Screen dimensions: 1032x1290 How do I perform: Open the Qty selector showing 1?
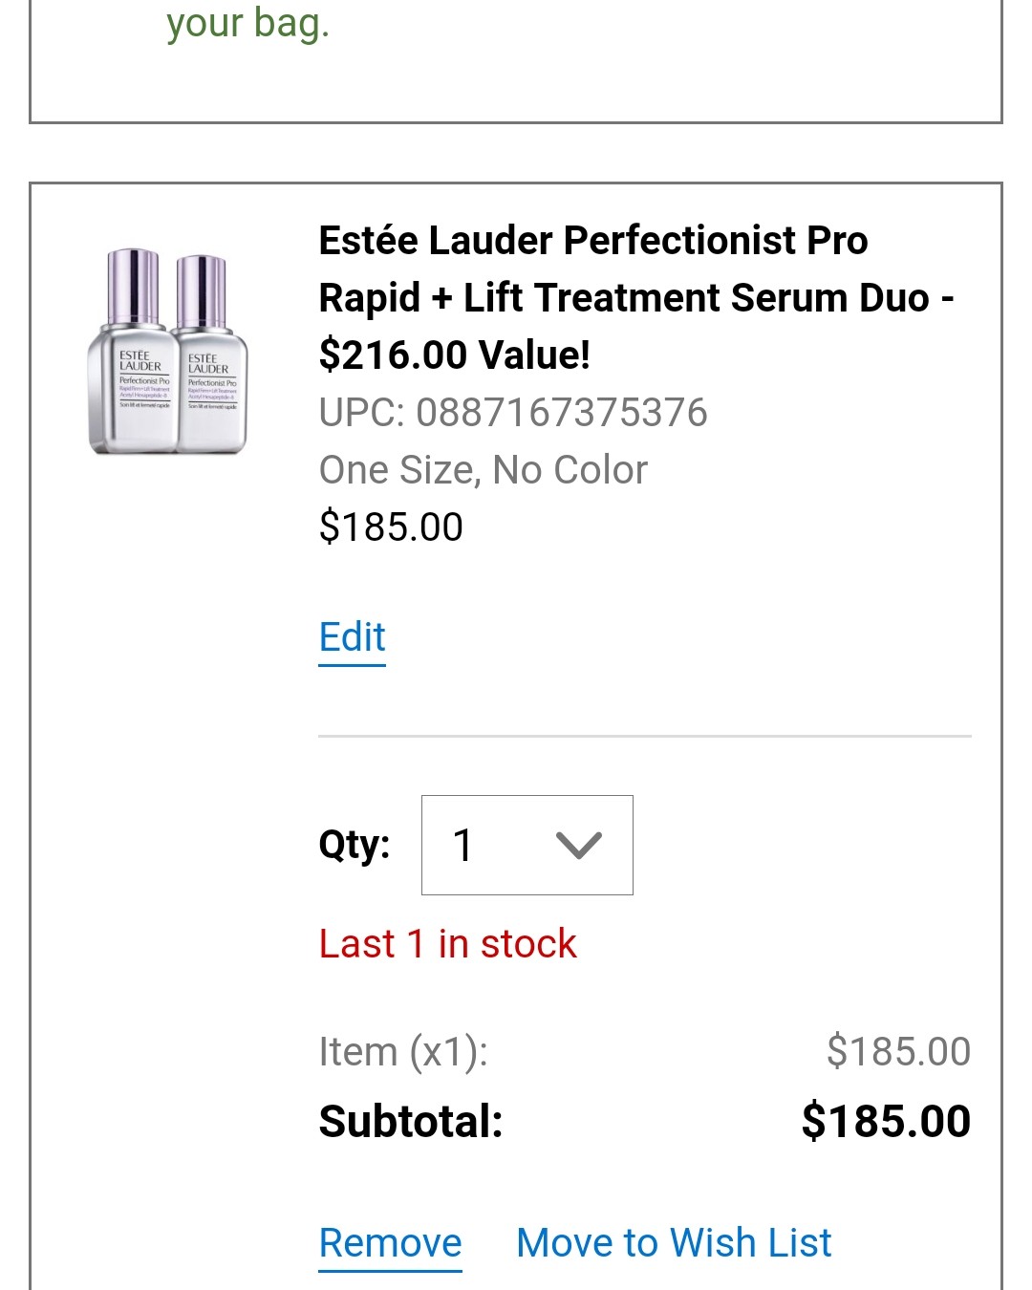point(527,845)
